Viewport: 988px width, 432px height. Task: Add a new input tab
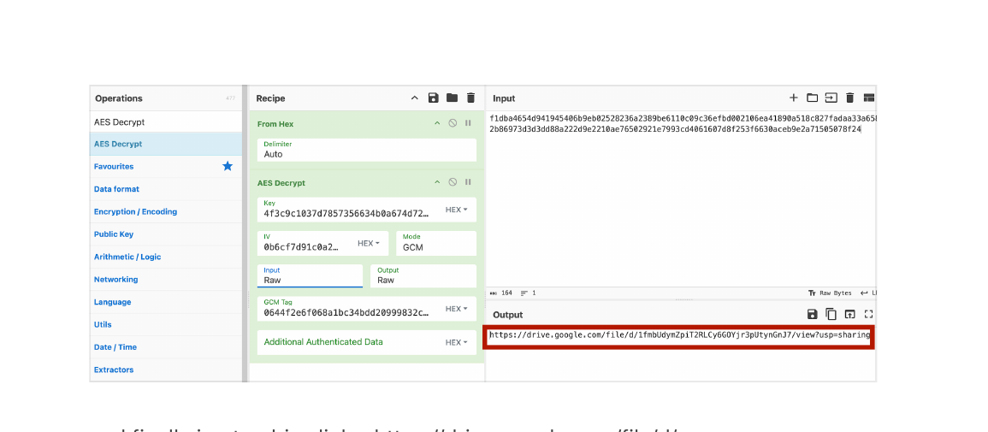click(793, 98)
